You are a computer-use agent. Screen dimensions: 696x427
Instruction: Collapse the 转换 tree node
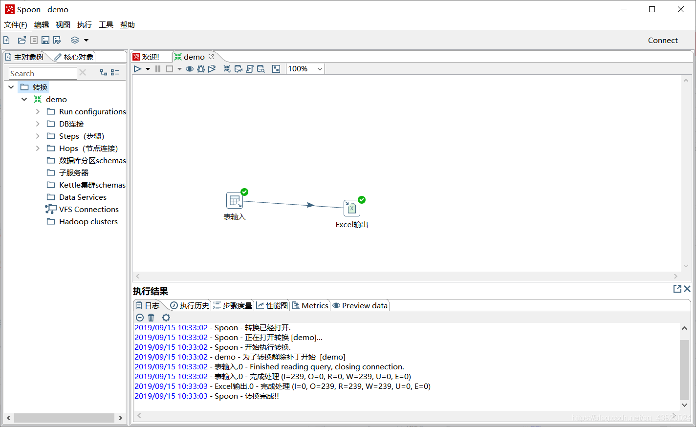click(11, 87)
